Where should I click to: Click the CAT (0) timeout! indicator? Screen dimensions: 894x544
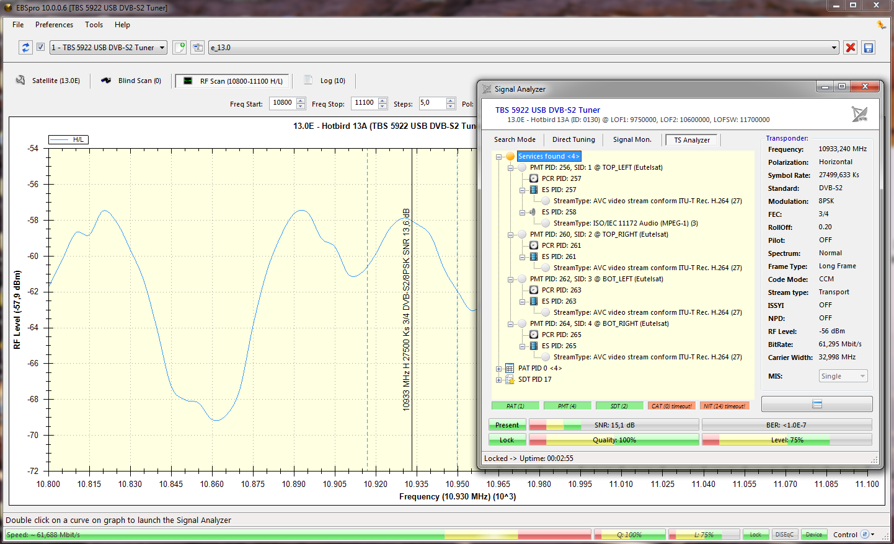tap(671, 406)
